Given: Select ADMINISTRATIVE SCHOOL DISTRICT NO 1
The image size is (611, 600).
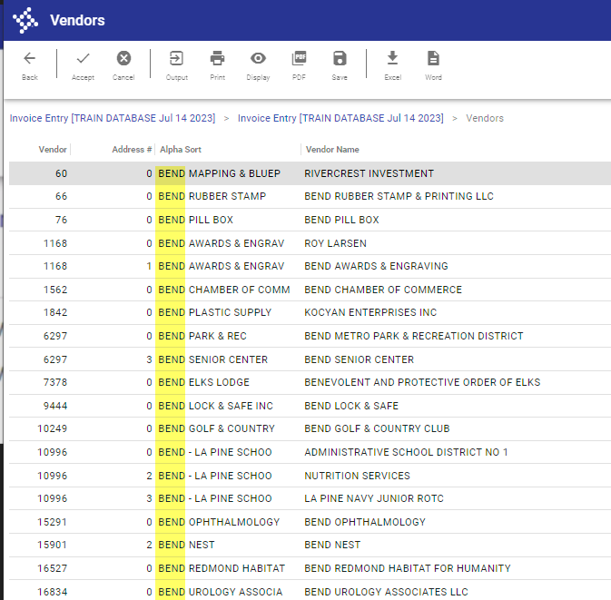Looking at the screenshot, I should pos(406,452).
